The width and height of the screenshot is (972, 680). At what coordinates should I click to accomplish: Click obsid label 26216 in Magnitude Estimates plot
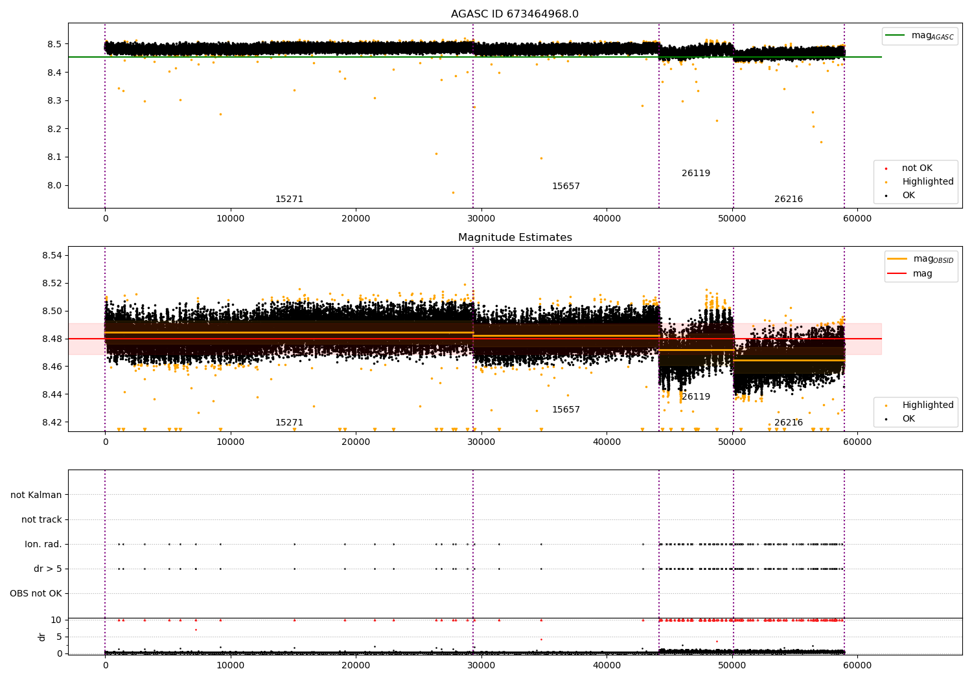click(x=789, y=423)
